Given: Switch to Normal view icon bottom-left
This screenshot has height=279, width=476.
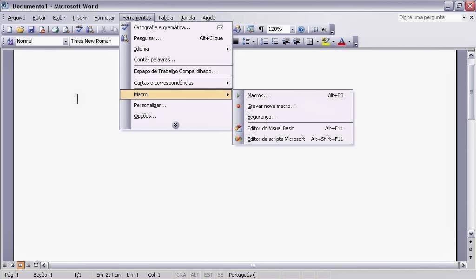Looking at the screenshot, I should tap(5, 266).
